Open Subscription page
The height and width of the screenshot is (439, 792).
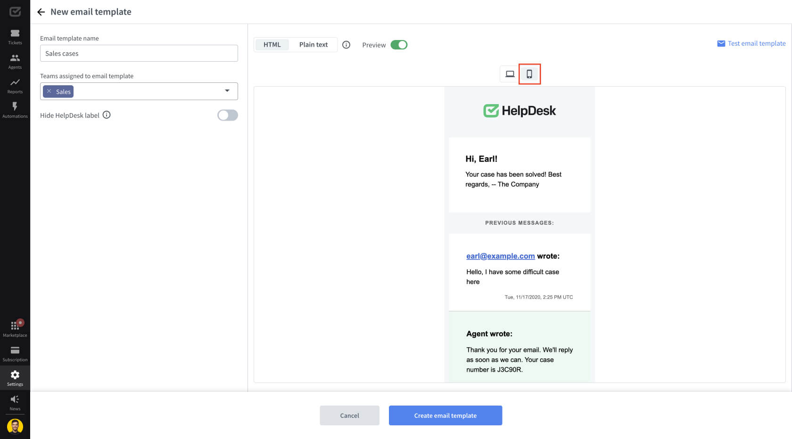point(15,354)
